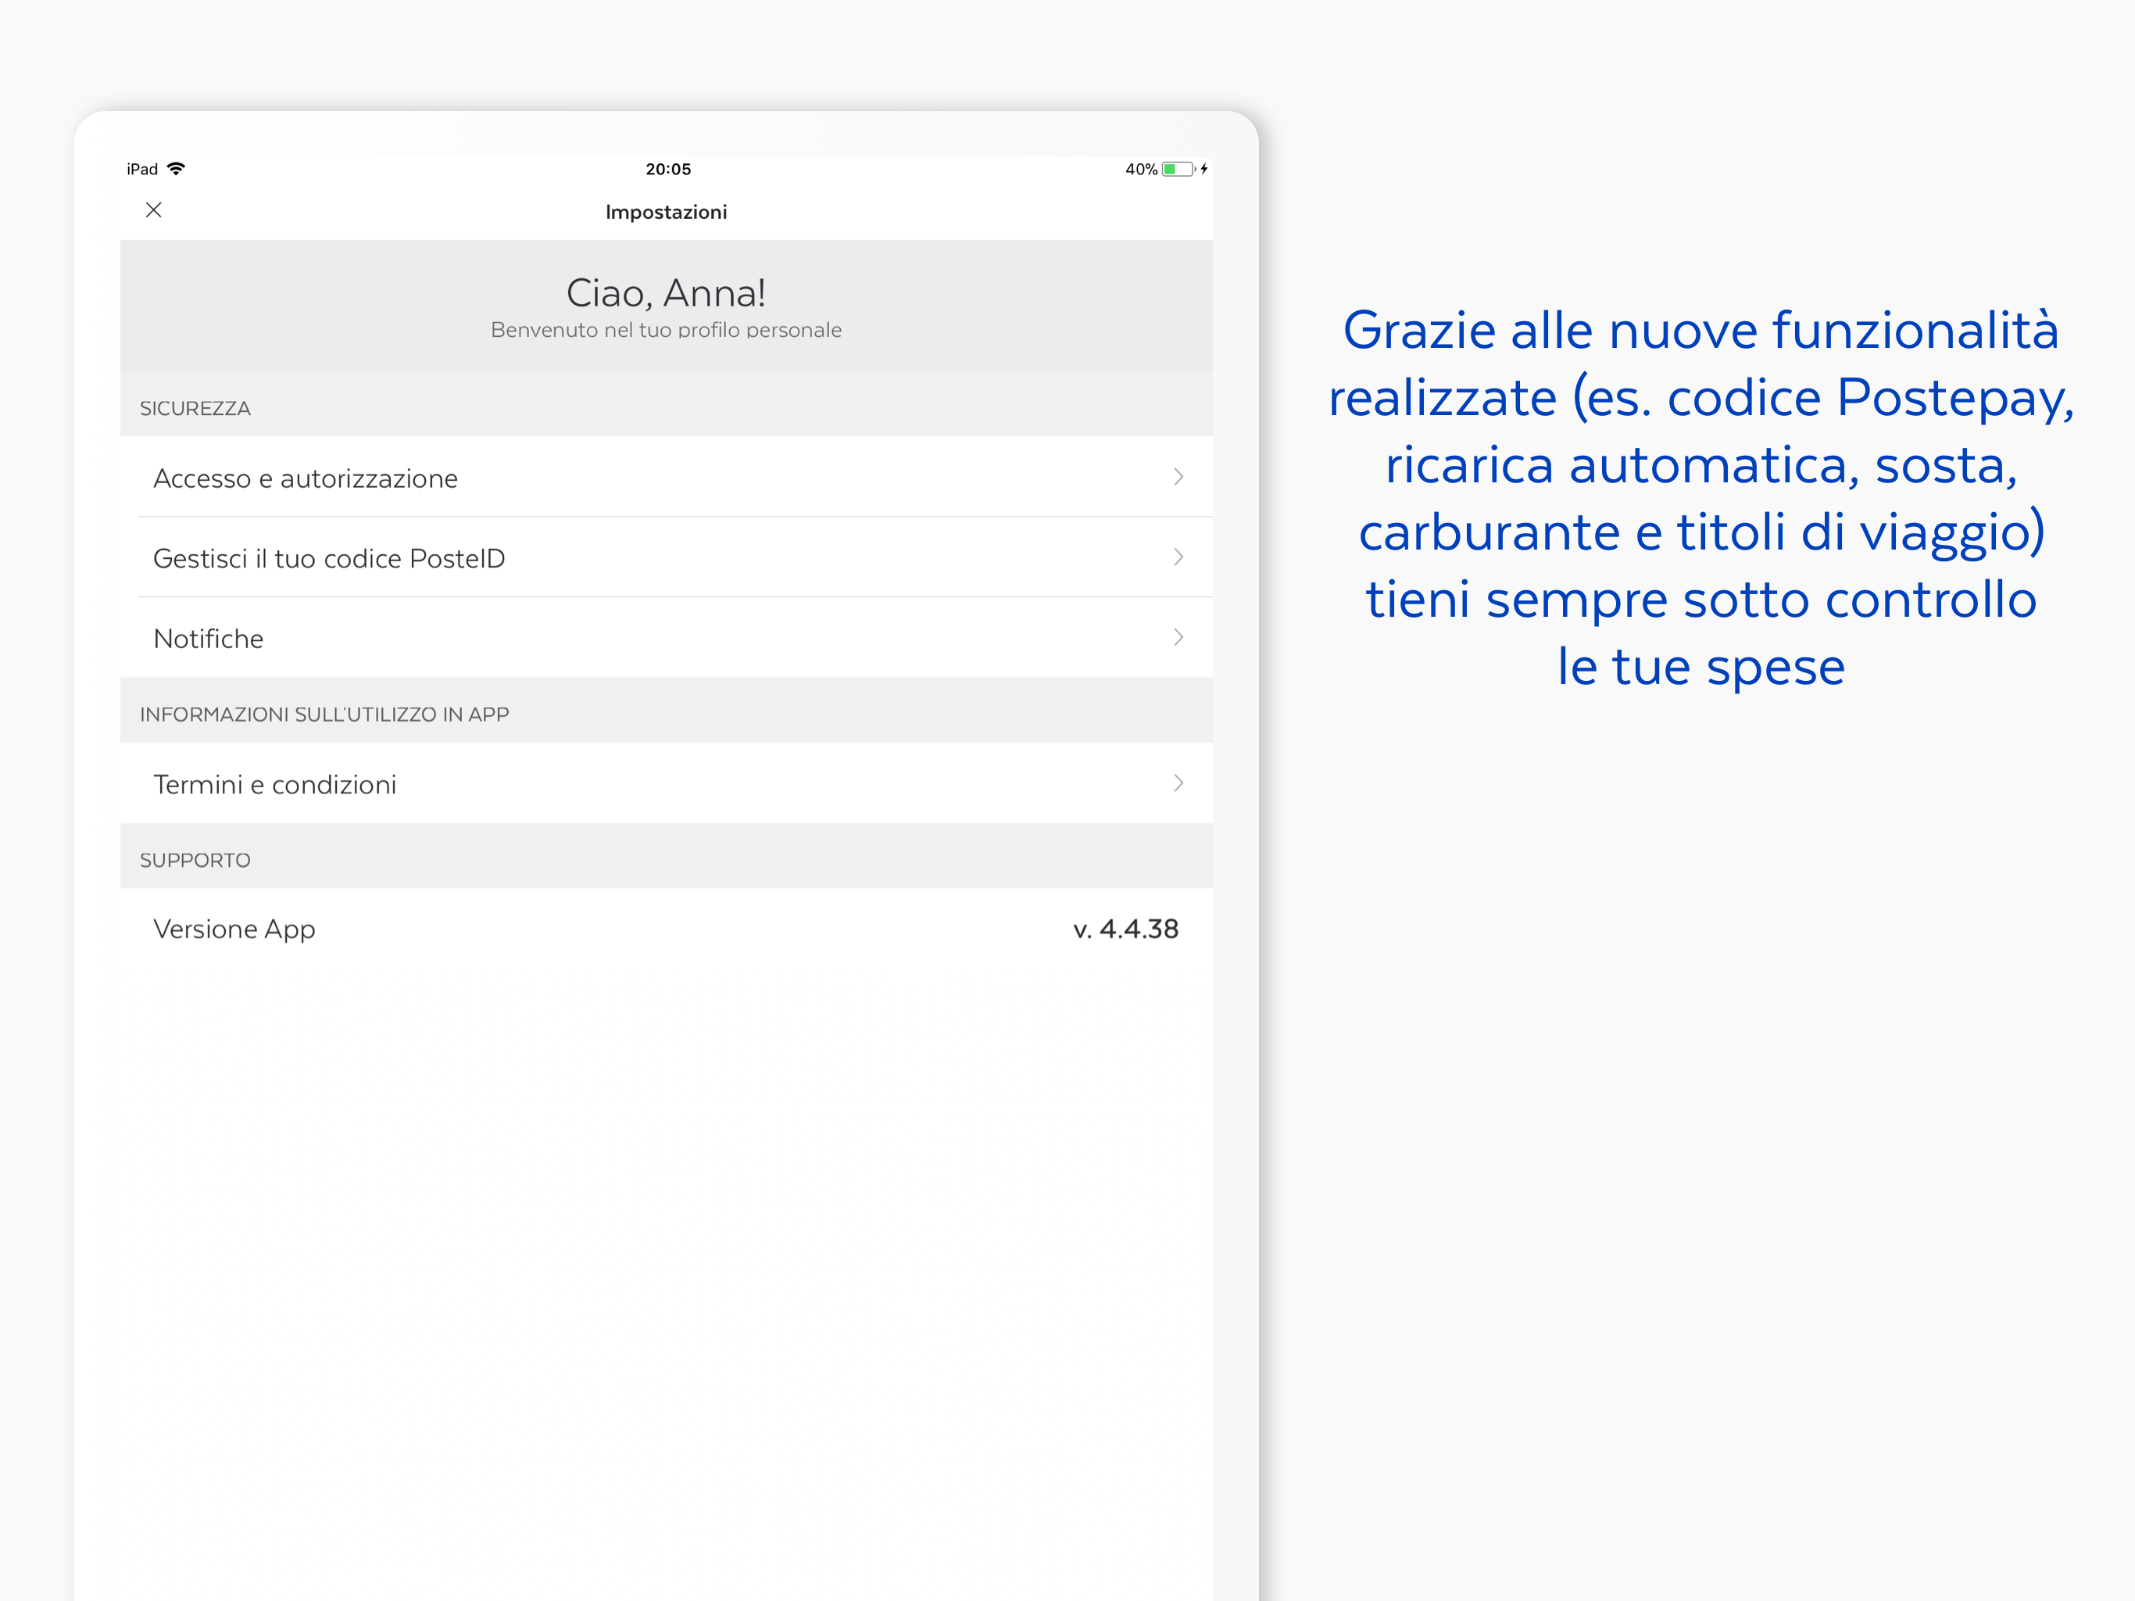Expand chevron next to Gestisci codice PosteID

tap(1178, 557)
